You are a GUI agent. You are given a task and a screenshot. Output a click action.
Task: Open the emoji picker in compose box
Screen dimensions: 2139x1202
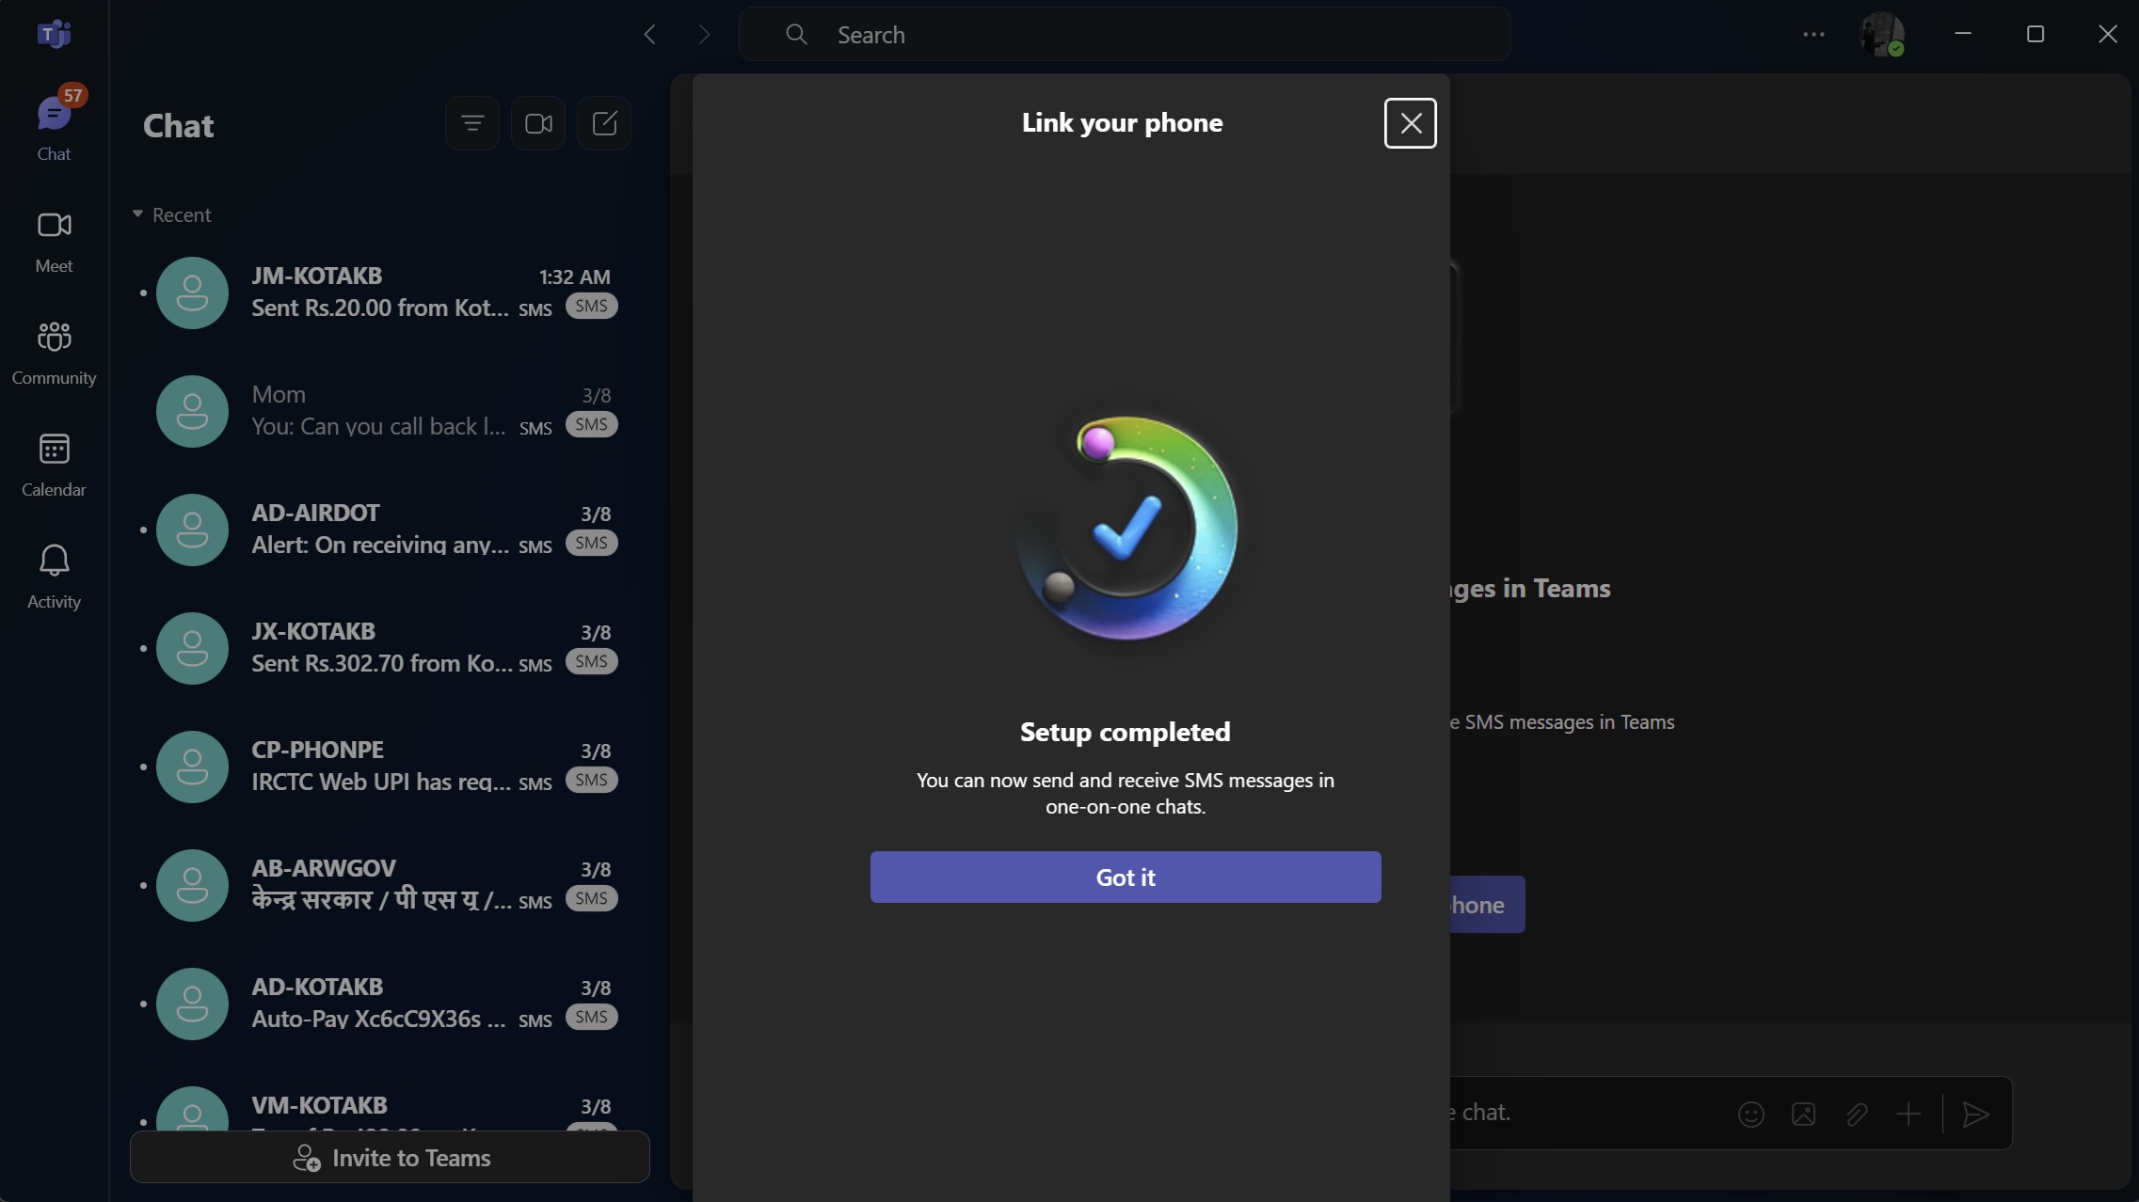point(1750,1114)
